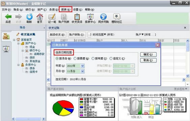Viewport: 190px width, 121px height.
Task: Open the 负债 menu
Action: pyautogui.click(x=54, y=9)
